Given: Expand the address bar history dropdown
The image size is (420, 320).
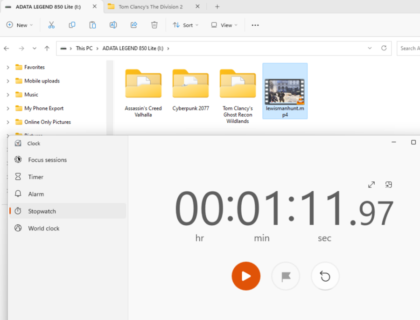Looking at the screenshot, I should click(370, 48).
